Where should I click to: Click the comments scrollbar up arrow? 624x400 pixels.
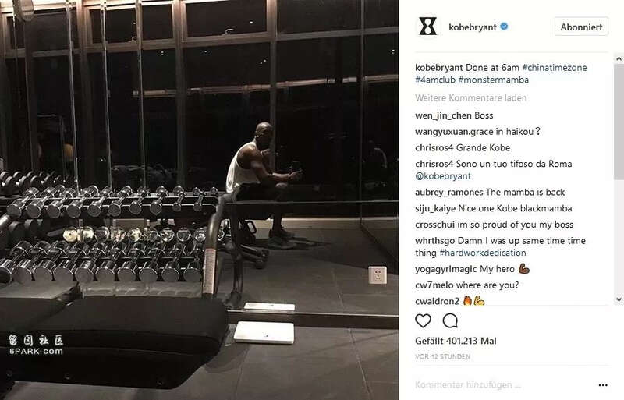pyautogui.click(x=619, y=59)
